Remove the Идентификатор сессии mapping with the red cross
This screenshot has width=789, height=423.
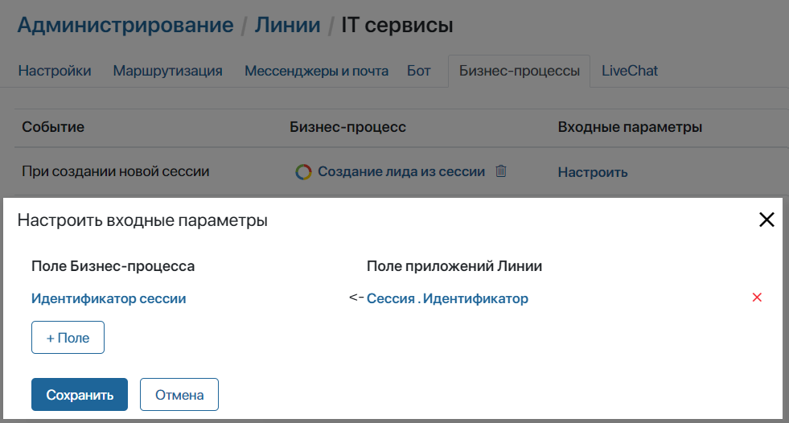tap(756, 298)
